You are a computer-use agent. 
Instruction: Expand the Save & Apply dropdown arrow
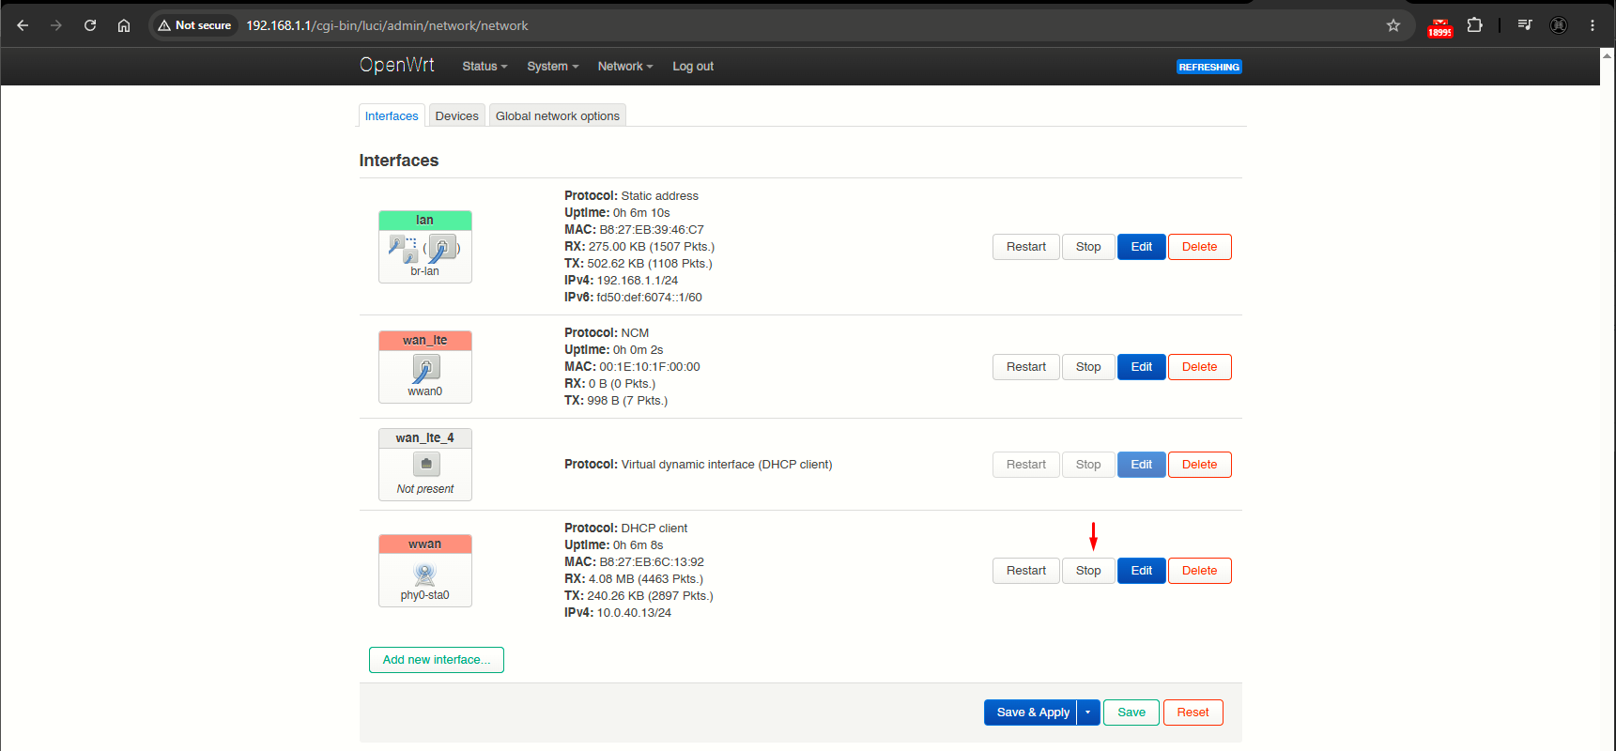point(1088,713)
